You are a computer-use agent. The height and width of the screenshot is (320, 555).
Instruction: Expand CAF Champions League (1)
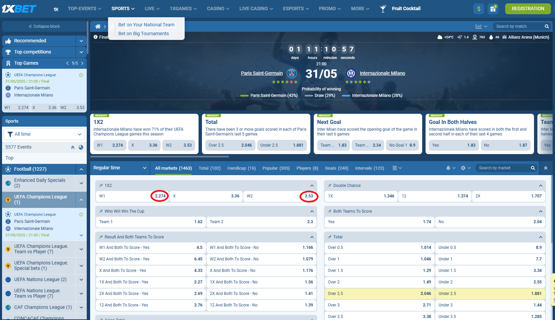(81, 307)
